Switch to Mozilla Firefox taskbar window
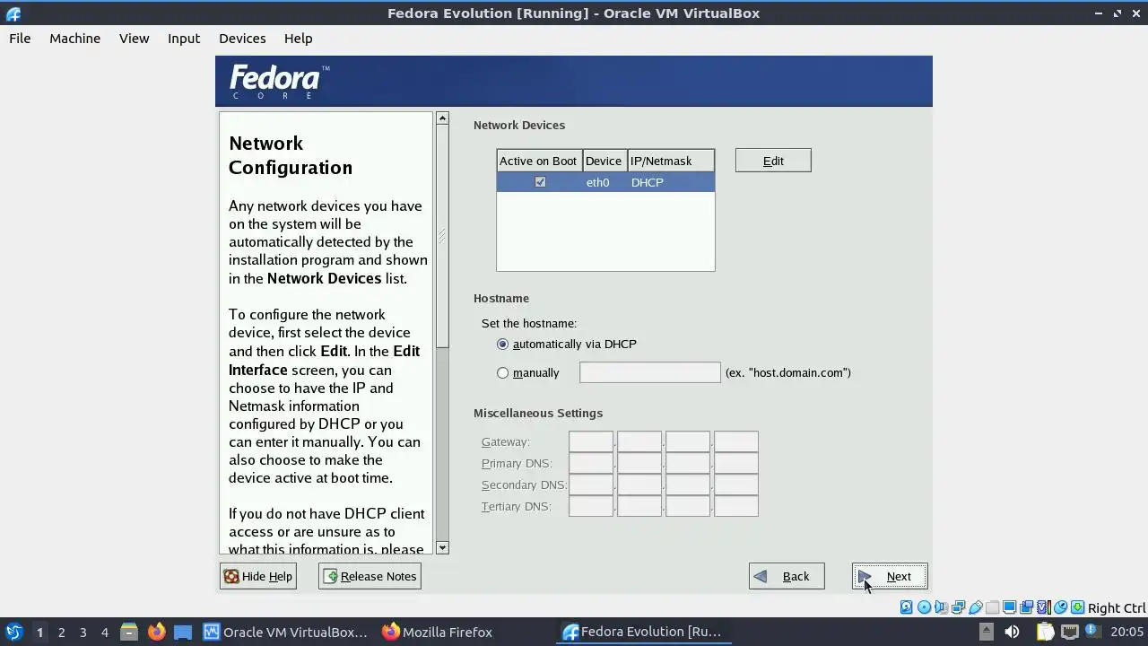Viewport: 1148px width, 646px height. point(438,632)
